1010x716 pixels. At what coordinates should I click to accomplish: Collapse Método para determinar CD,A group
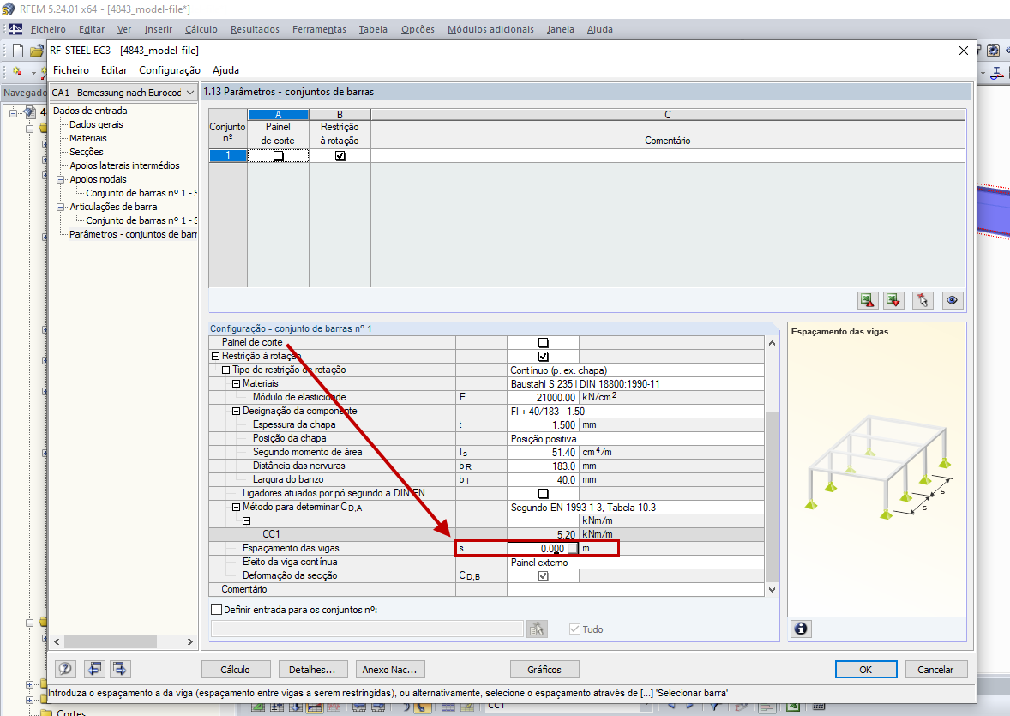click(237, 507)
